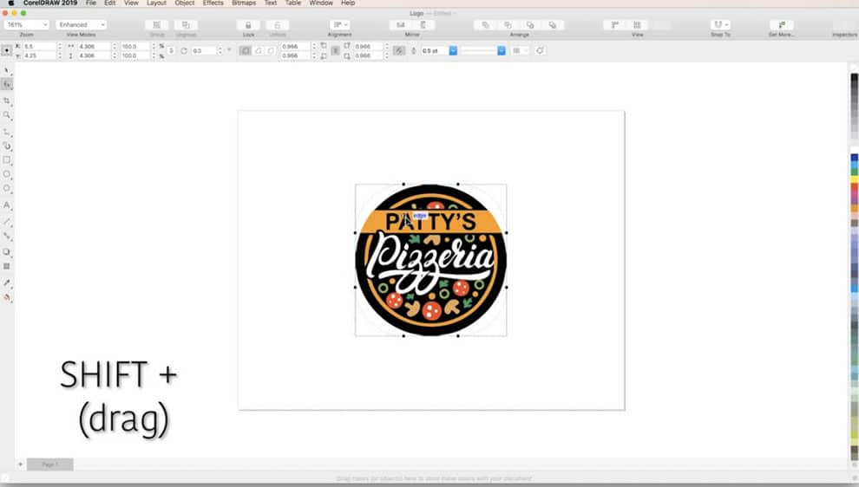Open the Snap To dropdown
Viewport: 859px width, 487px height.
coord(720,24)
